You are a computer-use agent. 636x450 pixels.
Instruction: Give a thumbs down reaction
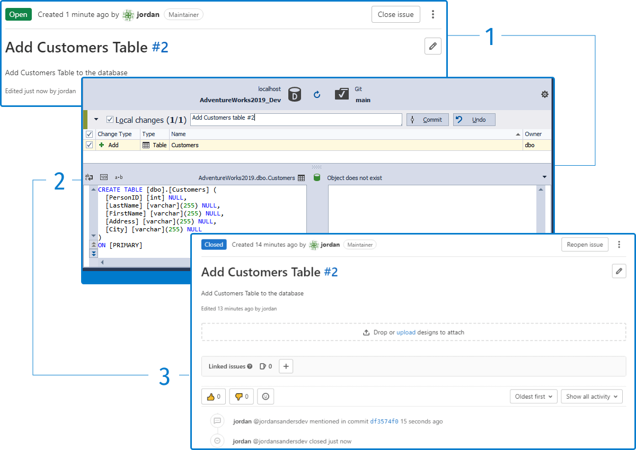(x=242, y=396)
